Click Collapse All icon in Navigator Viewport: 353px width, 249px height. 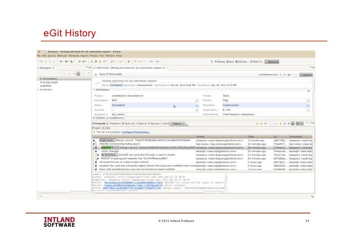pyautogui.click(x=74, y=74)
